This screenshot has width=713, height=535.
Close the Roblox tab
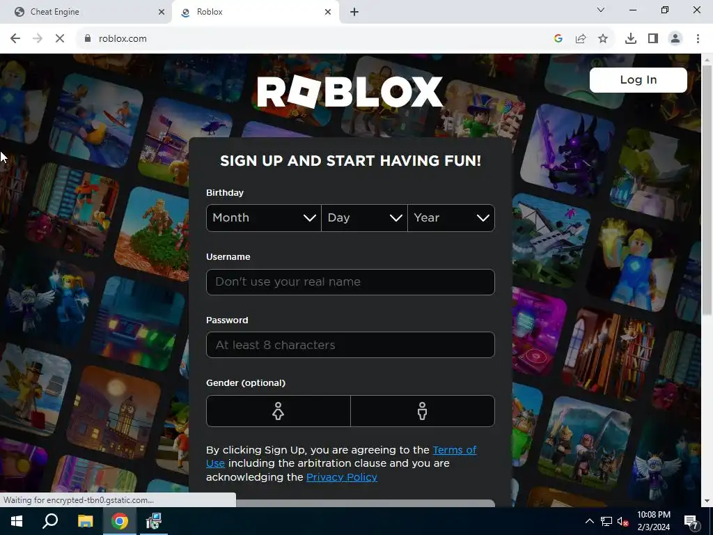click(x=328, y=12)
